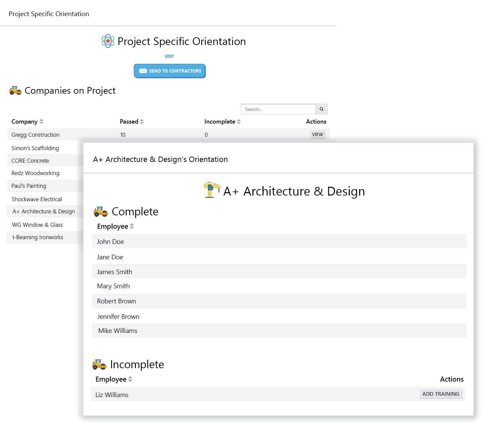Click the atom icon beside Project Specific Orientation
Viewport: 484px width, 426px height.
pyautogui.click(x=108, y=41)
